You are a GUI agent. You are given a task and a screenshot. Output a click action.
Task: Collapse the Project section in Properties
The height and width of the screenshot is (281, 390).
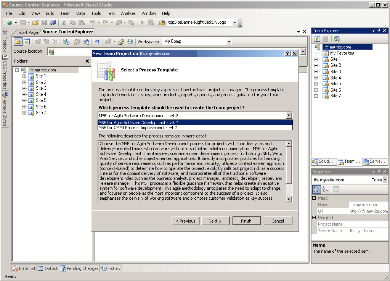pos(314,218)
